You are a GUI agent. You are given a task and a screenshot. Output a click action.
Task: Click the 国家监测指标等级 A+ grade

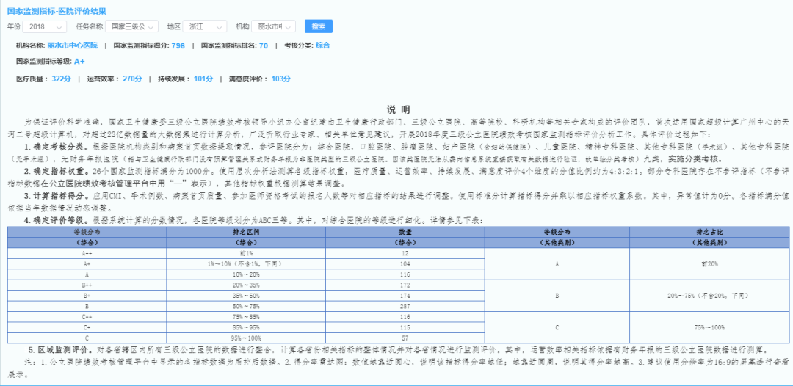point(79,62)
